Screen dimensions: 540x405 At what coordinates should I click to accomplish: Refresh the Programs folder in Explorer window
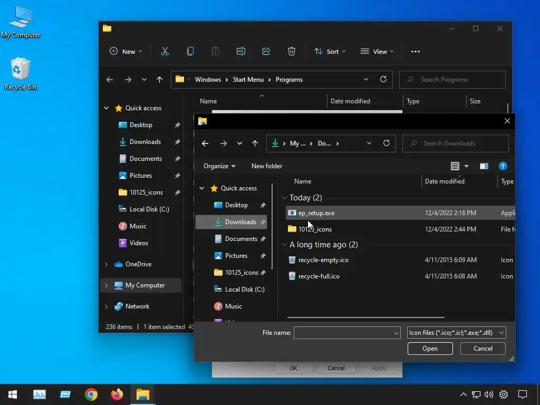pos(383,79)
